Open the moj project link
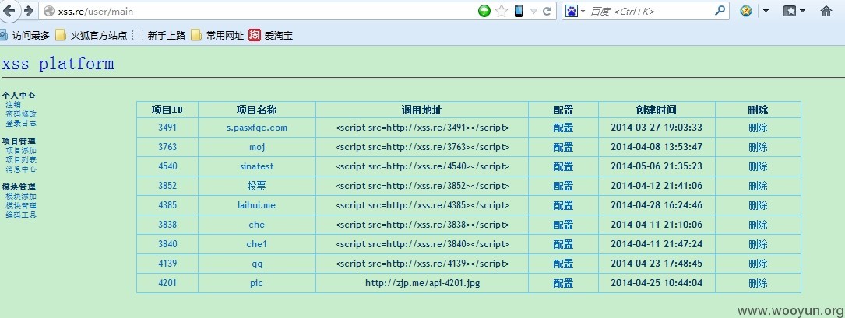845x318 pixels. tap(257, 147)
